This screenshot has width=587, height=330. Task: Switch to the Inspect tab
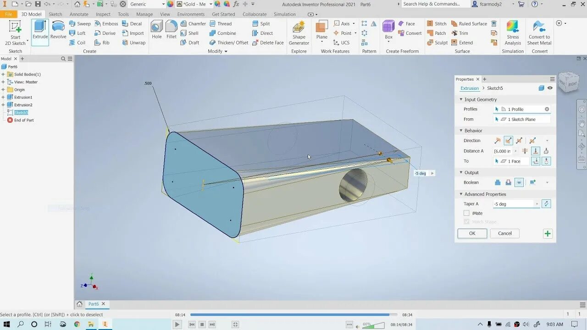[103, 14]
